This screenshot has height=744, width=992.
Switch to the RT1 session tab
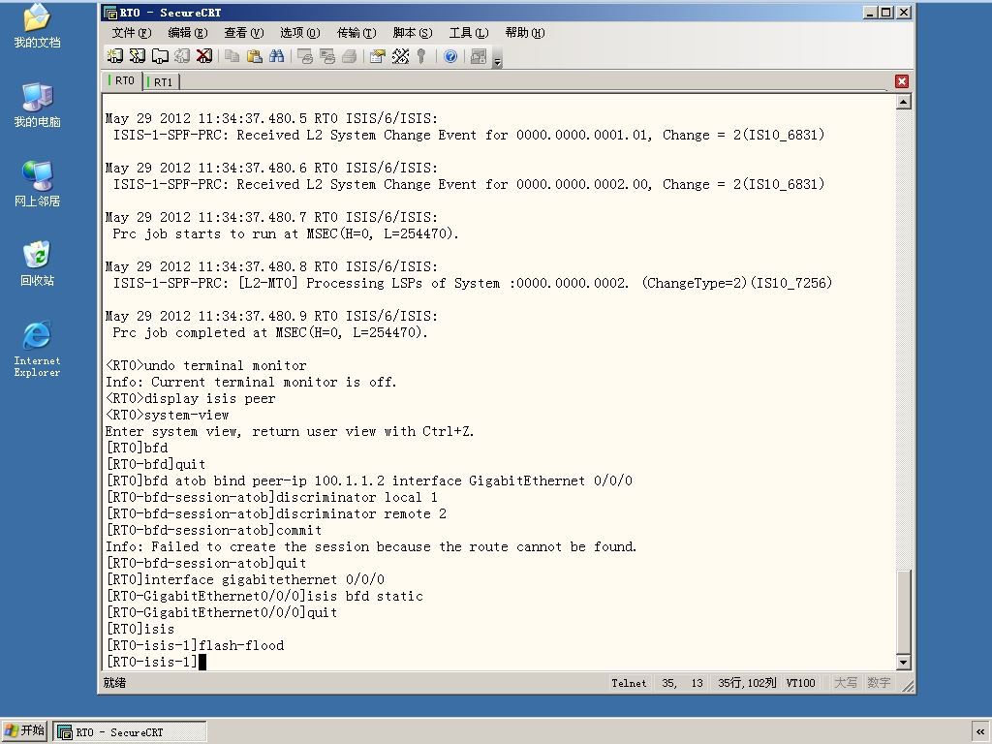point(161,81)
